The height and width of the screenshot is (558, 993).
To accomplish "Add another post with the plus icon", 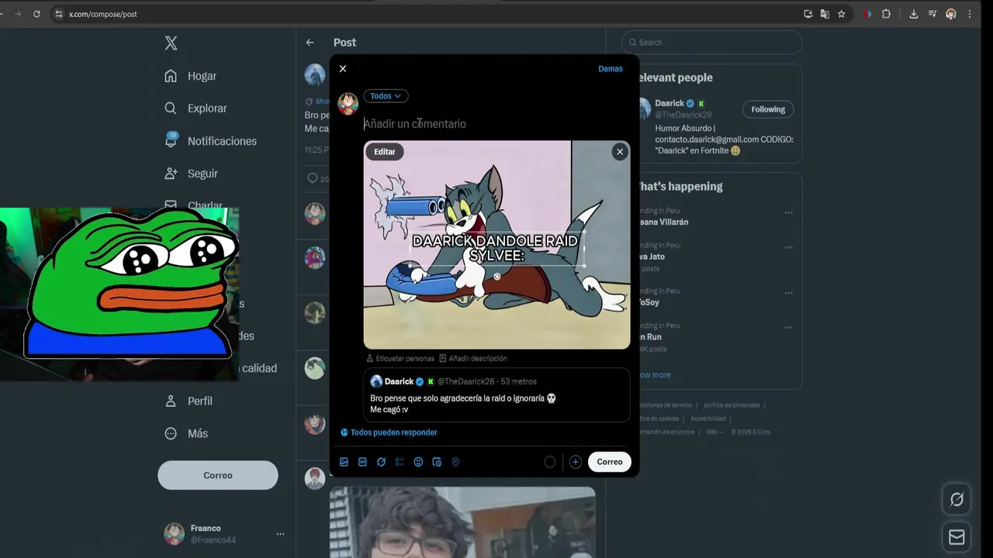I will 575,462.
